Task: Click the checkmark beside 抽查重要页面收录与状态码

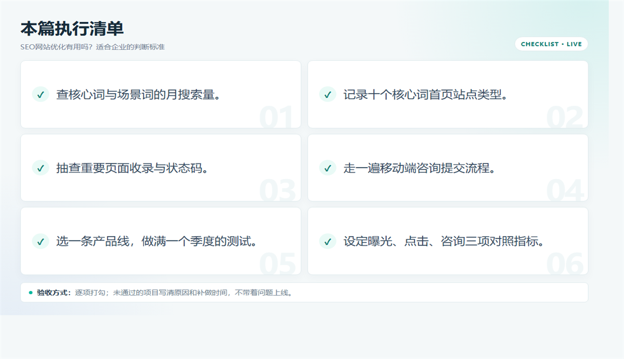Action: point(40,168)
